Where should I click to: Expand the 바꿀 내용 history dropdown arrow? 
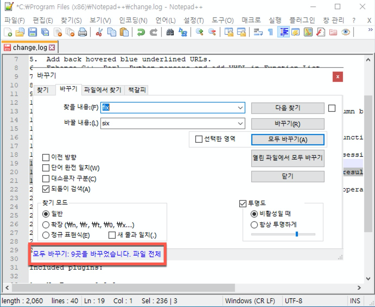coord(240,123)
